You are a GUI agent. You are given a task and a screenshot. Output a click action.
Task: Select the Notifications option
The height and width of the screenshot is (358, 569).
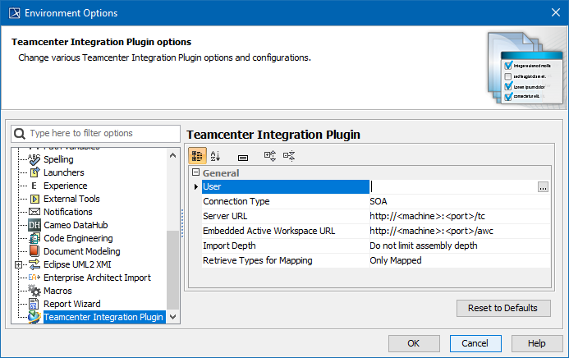click(67, 212)
